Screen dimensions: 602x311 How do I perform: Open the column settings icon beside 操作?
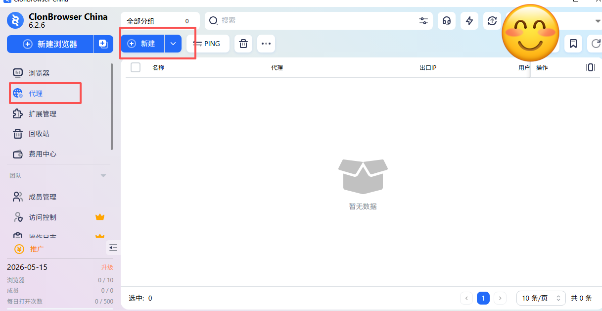click(590, 67)
